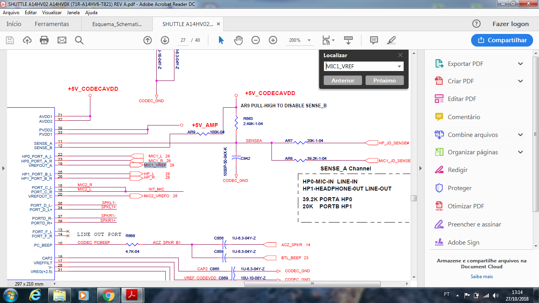Click the upload to cloud icon

click(x=27, y=40)
